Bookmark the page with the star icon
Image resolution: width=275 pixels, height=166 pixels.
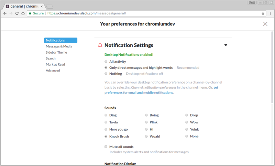(263, 13)
